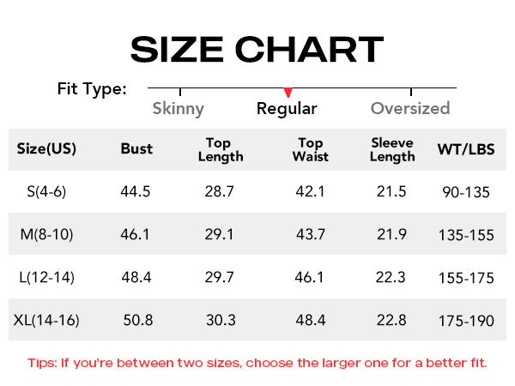Select the Skinny fit type label
This screenshot has height=386, width=515.
pos(178,108)
